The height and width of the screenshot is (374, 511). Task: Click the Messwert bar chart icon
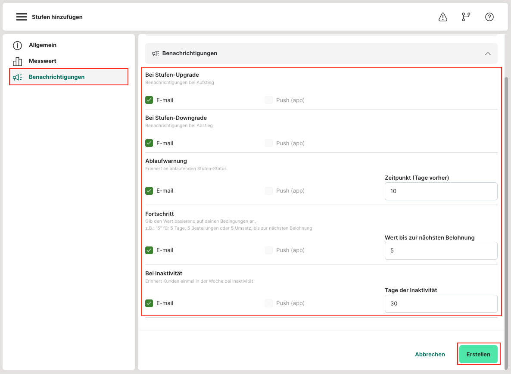coord(17,61)
